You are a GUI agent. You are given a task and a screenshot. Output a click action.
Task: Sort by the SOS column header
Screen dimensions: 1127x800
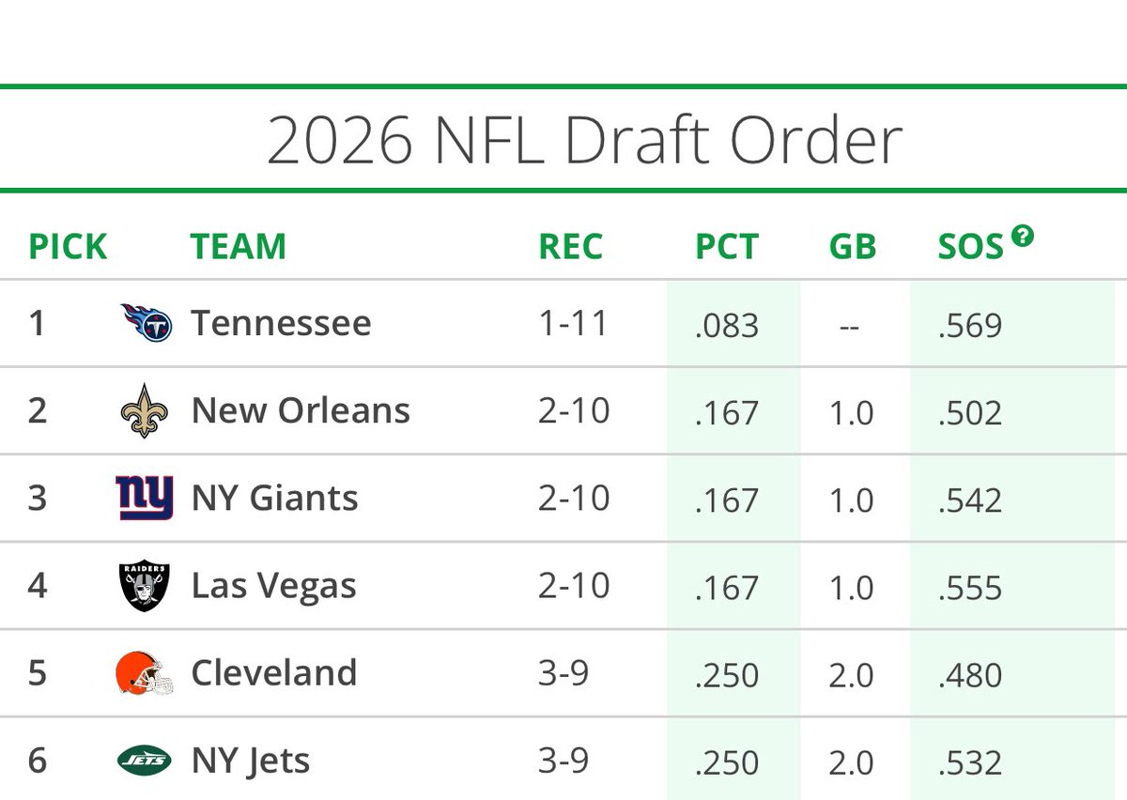(971, 247)
